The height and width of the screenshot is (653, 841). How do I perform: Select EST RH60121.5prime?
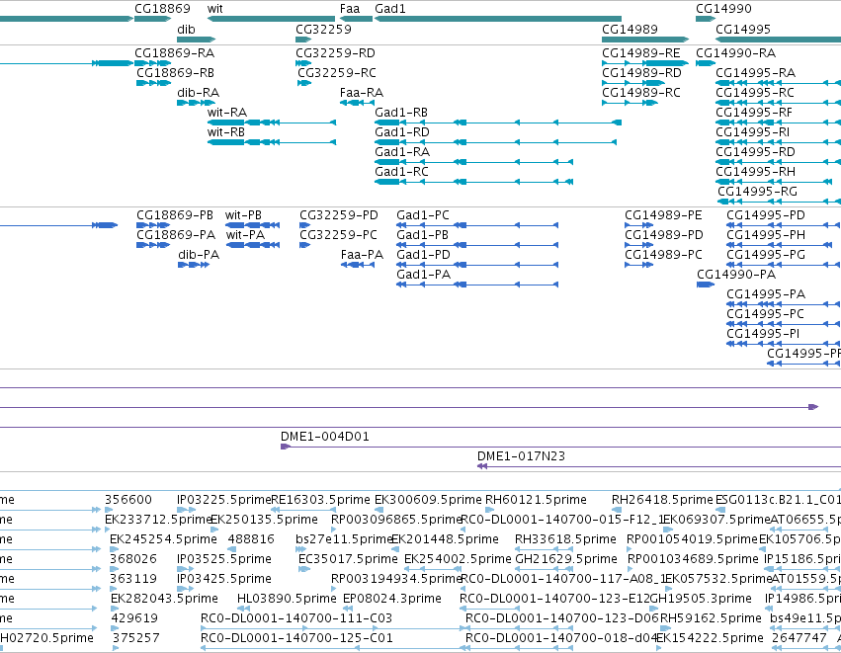point(489,510)
